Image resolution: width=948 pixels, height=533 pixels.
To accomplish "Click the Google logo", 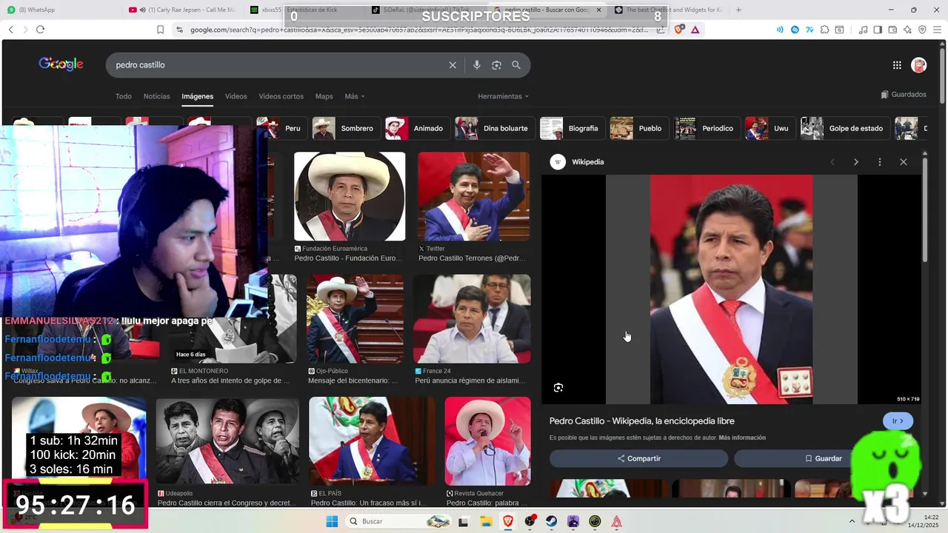I will [x=61, y=64].
